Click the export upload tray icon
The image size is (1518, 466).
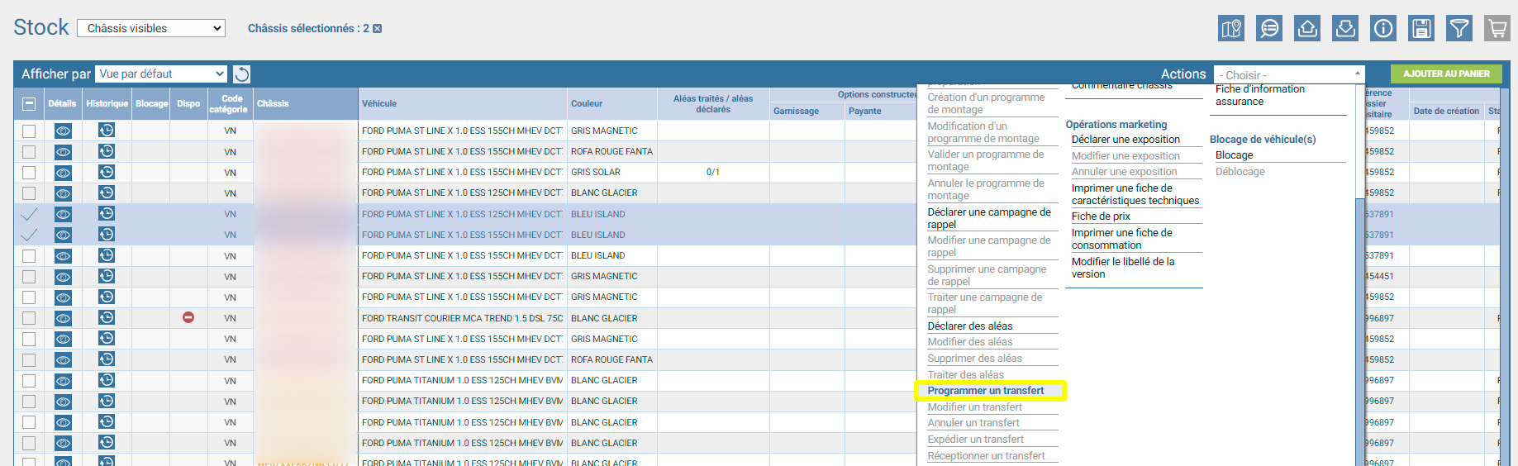coord(1307,28)
